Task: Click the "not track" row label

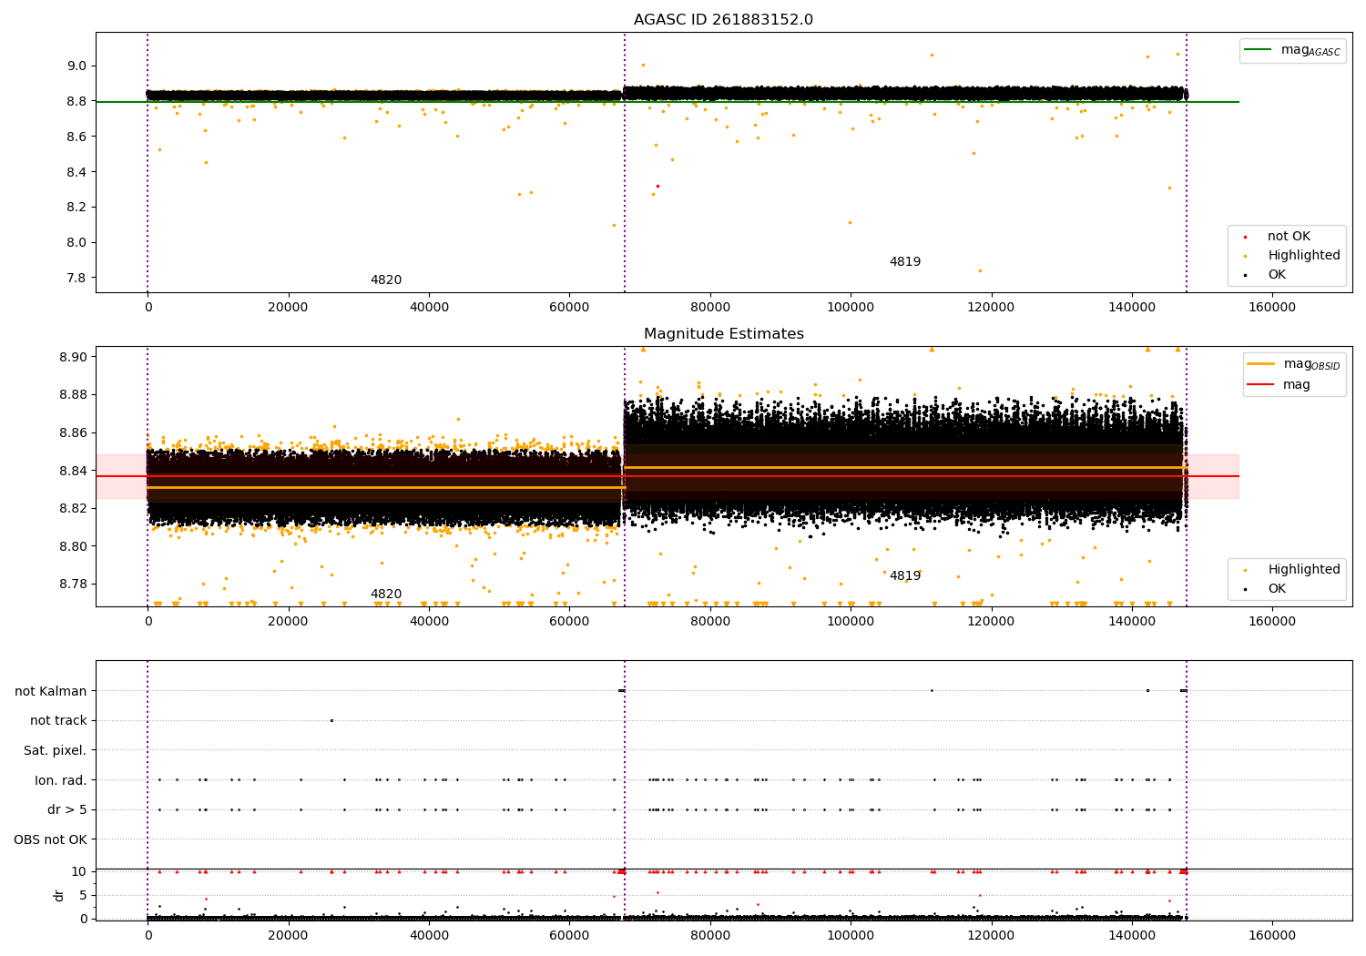Action: coord(58,721)
